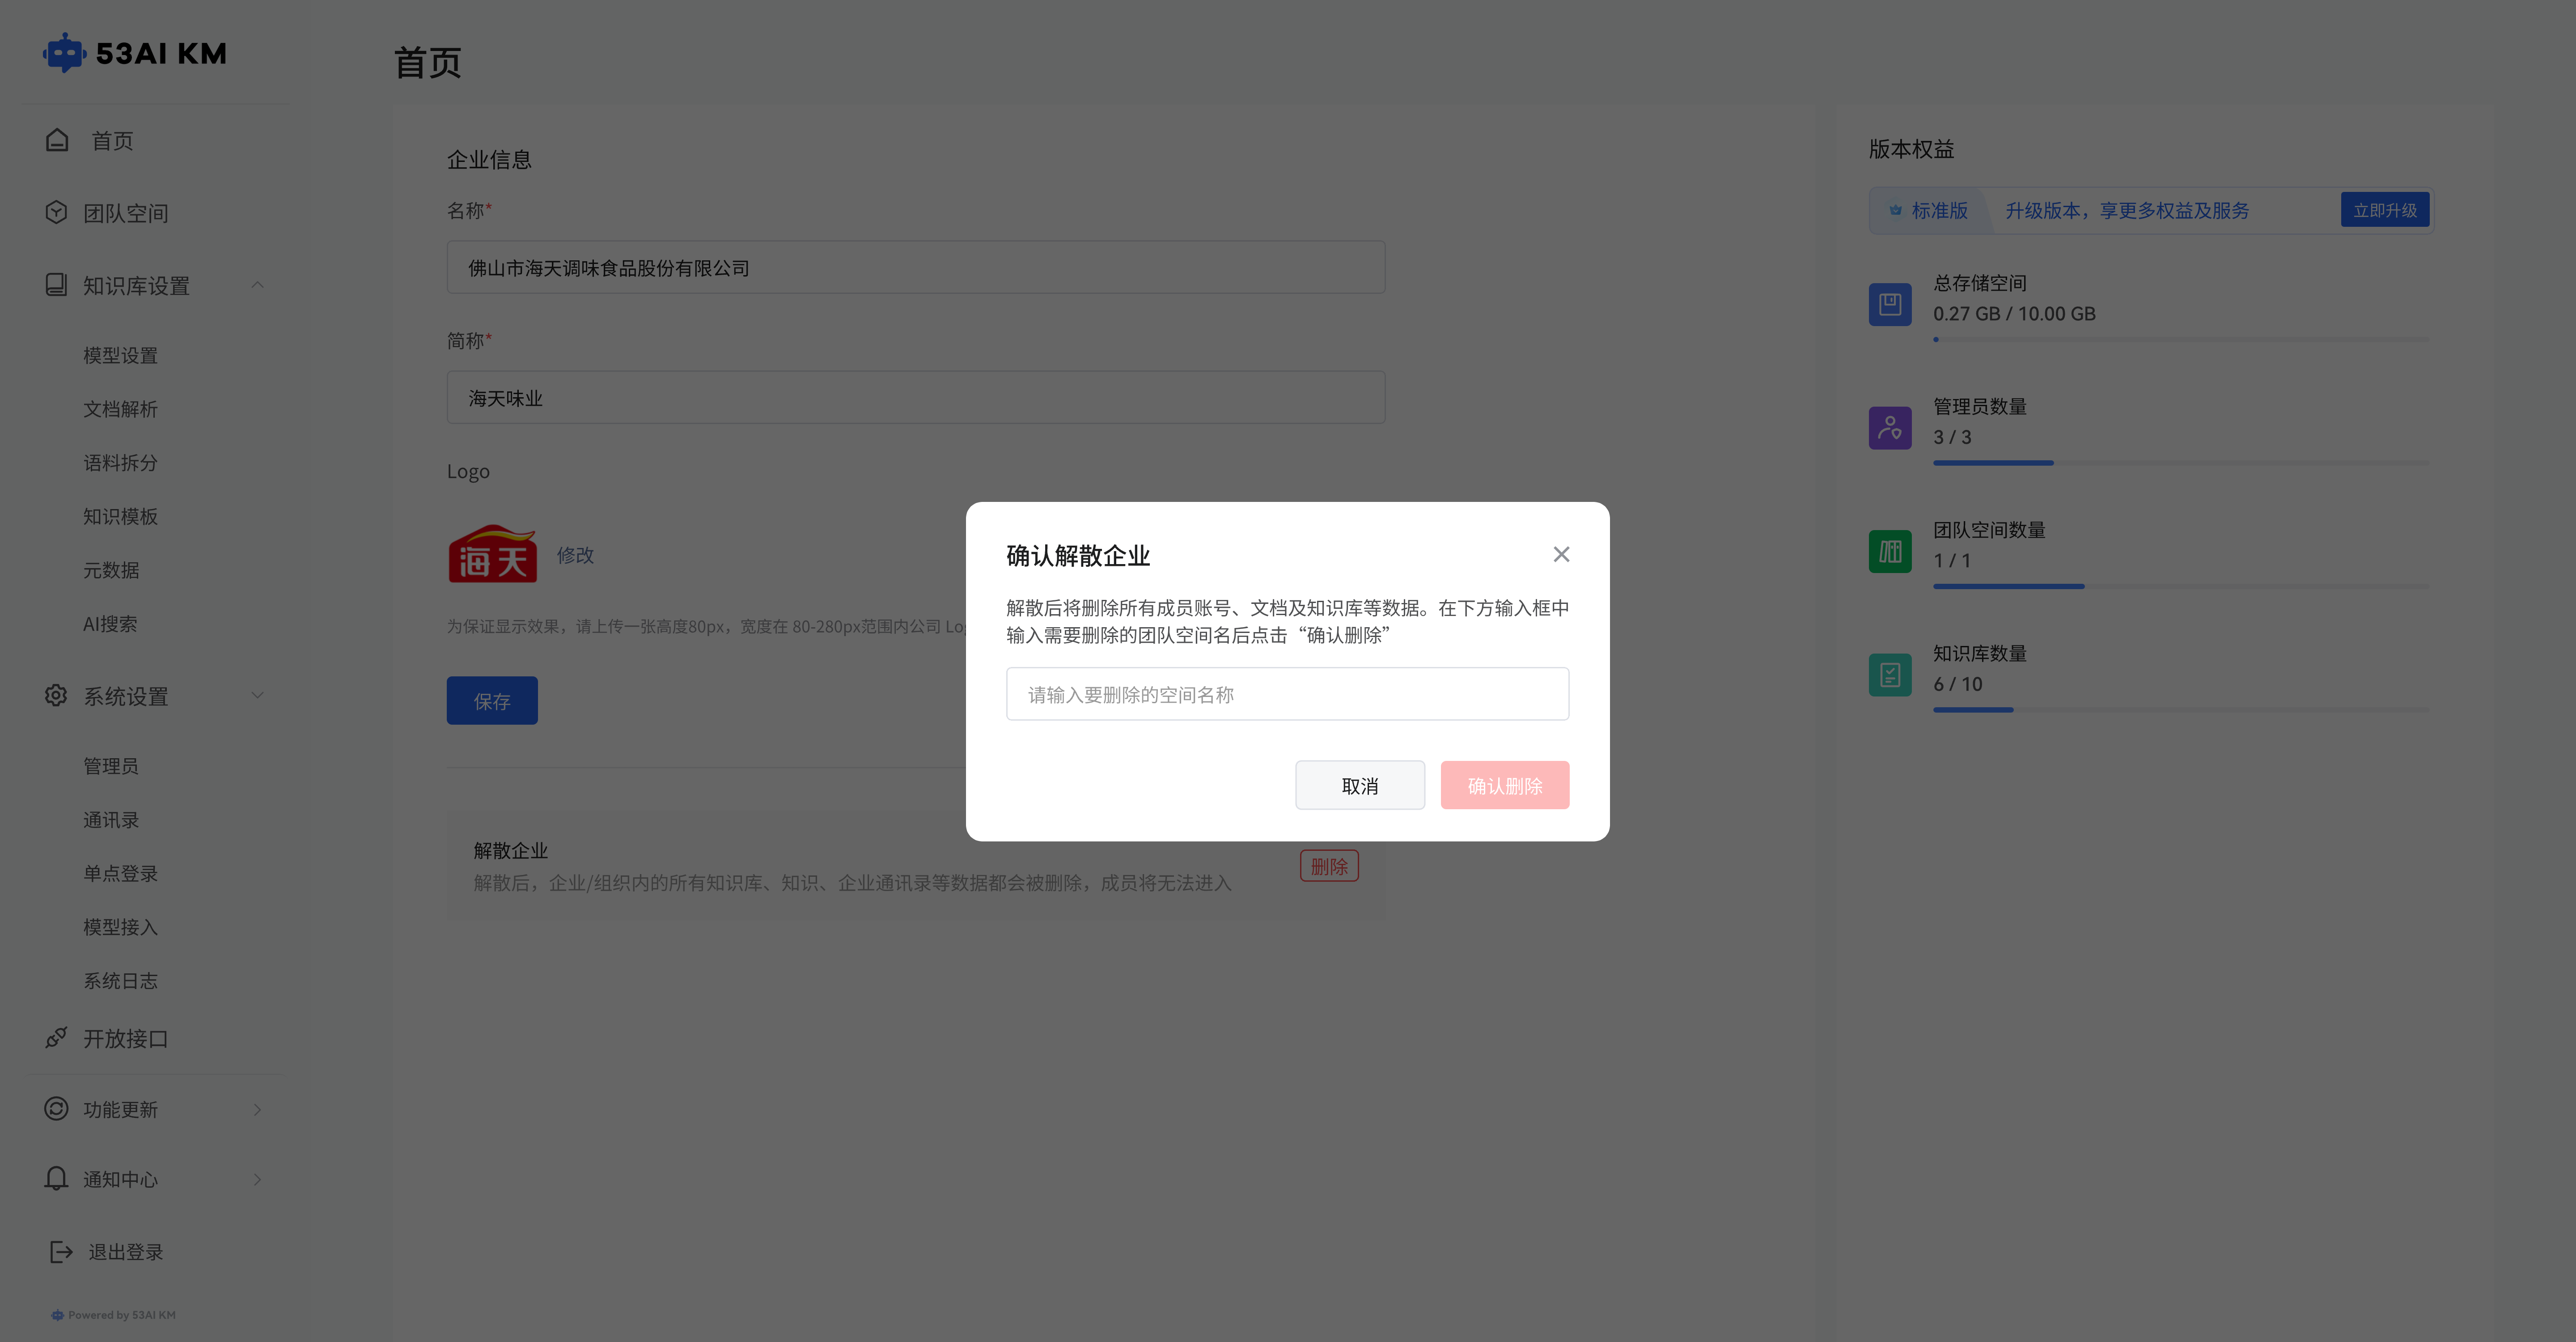Click the 立即升级 upgrade button
This screenshot has width=2576, height=1342.
(x=2384, y=210)
